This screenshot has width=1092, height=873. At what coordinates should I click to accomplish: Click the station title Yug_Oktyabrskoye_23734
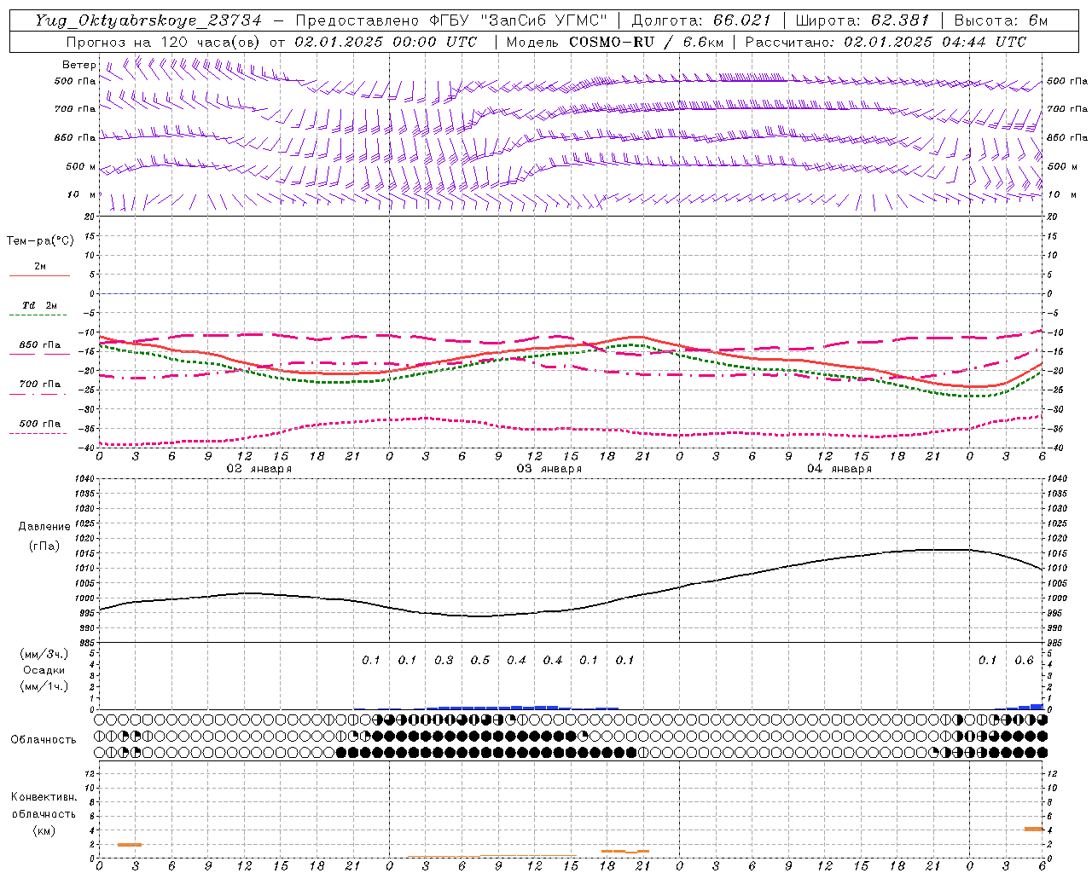click(x=148, y=20)
